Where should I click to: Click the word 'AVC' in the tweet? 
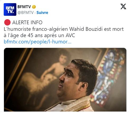click(70, 36)
